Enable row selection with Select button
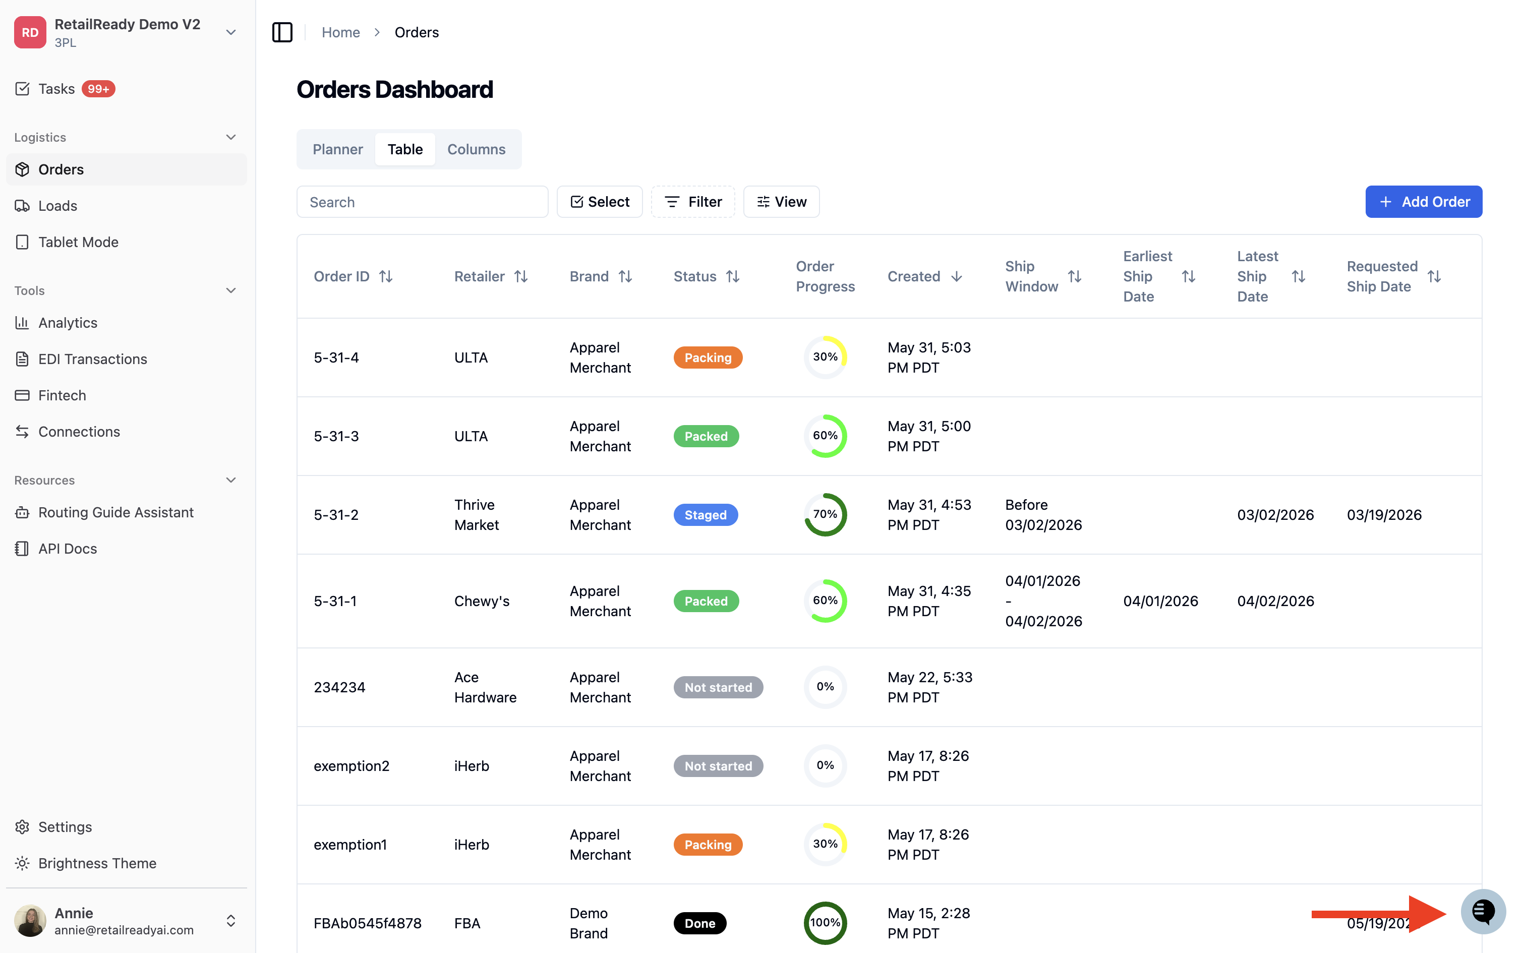The image size is (1523, 953). 600,202
